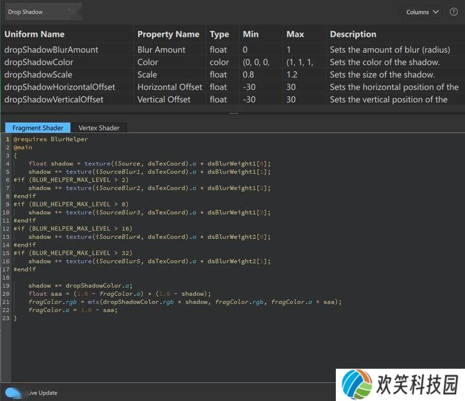The width and height of the screenshot is (465, 401).
Task: Click the 'shadow *= dropShadowColor.a;' line
Action: pyautogui.click(x=80, y=285)
